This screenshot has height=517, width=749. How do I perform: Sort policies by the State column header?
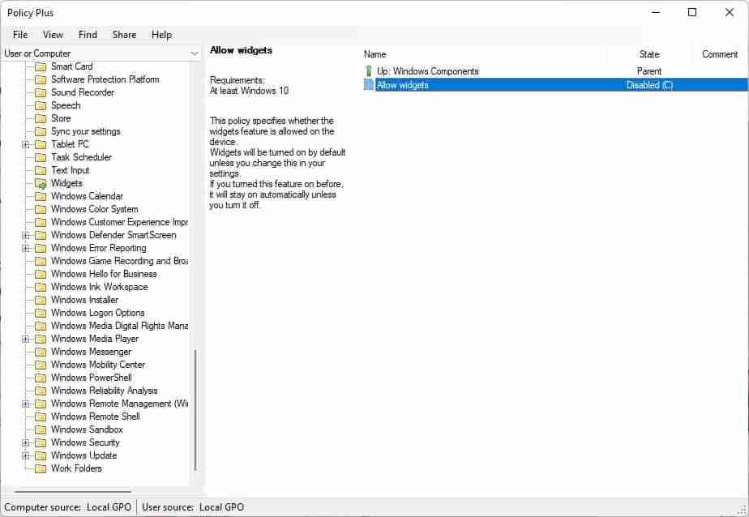click(x=650, y=54)
